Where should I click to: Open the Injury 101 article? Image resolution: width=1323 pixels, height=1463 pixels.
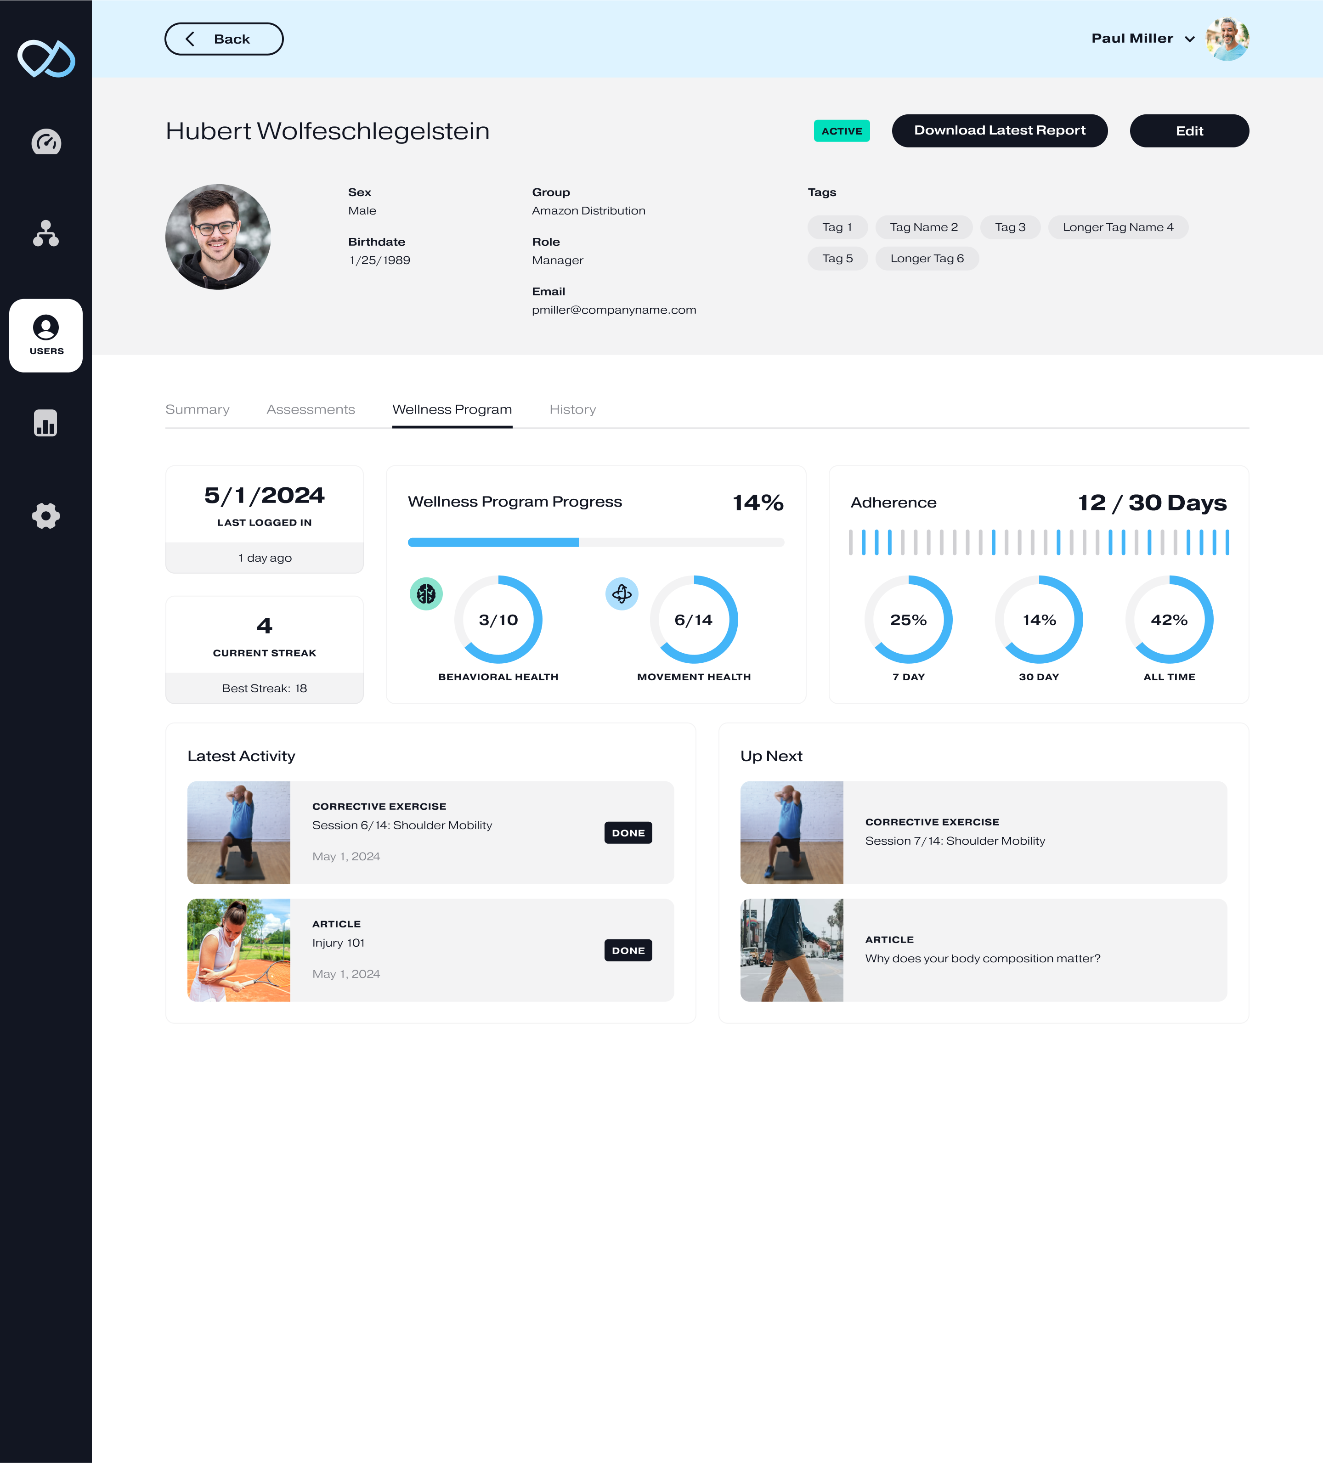pyautogui.click(x=430, y=950)
